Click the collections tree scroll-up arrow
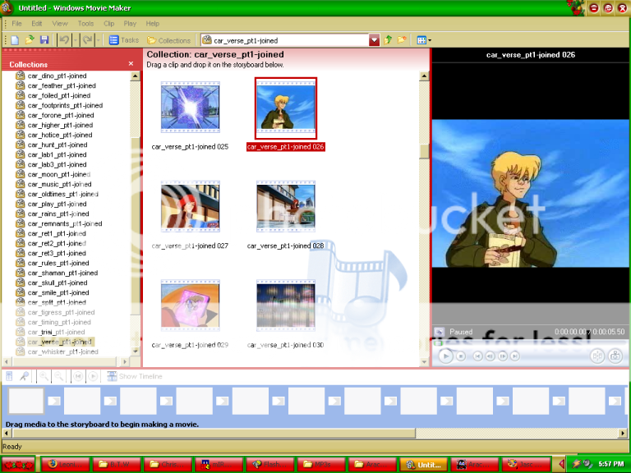 [136, 76]
